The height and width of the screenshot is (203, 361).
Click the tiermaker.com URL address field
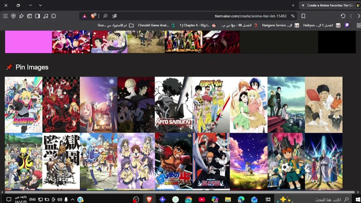coord(251,16)
